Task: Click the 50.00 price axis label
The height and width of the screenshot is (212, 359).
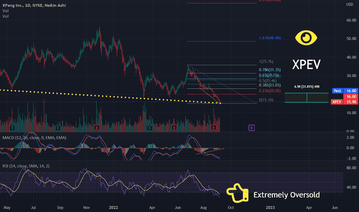Action: pos(351,39)
